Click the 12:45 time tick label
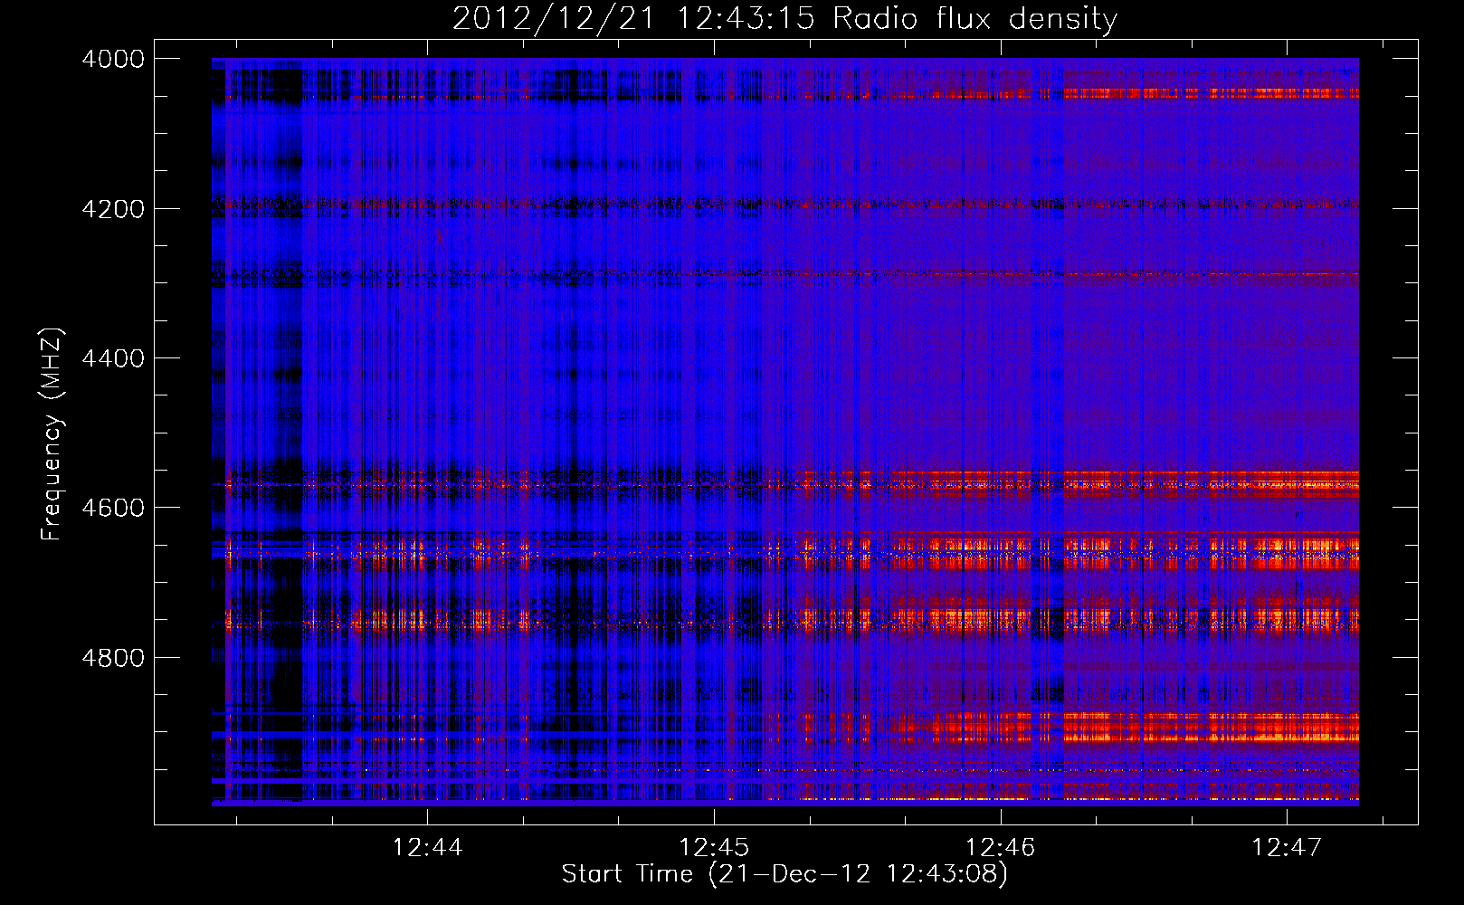This screenshot has height=905, width=1464. click(714, 848)
